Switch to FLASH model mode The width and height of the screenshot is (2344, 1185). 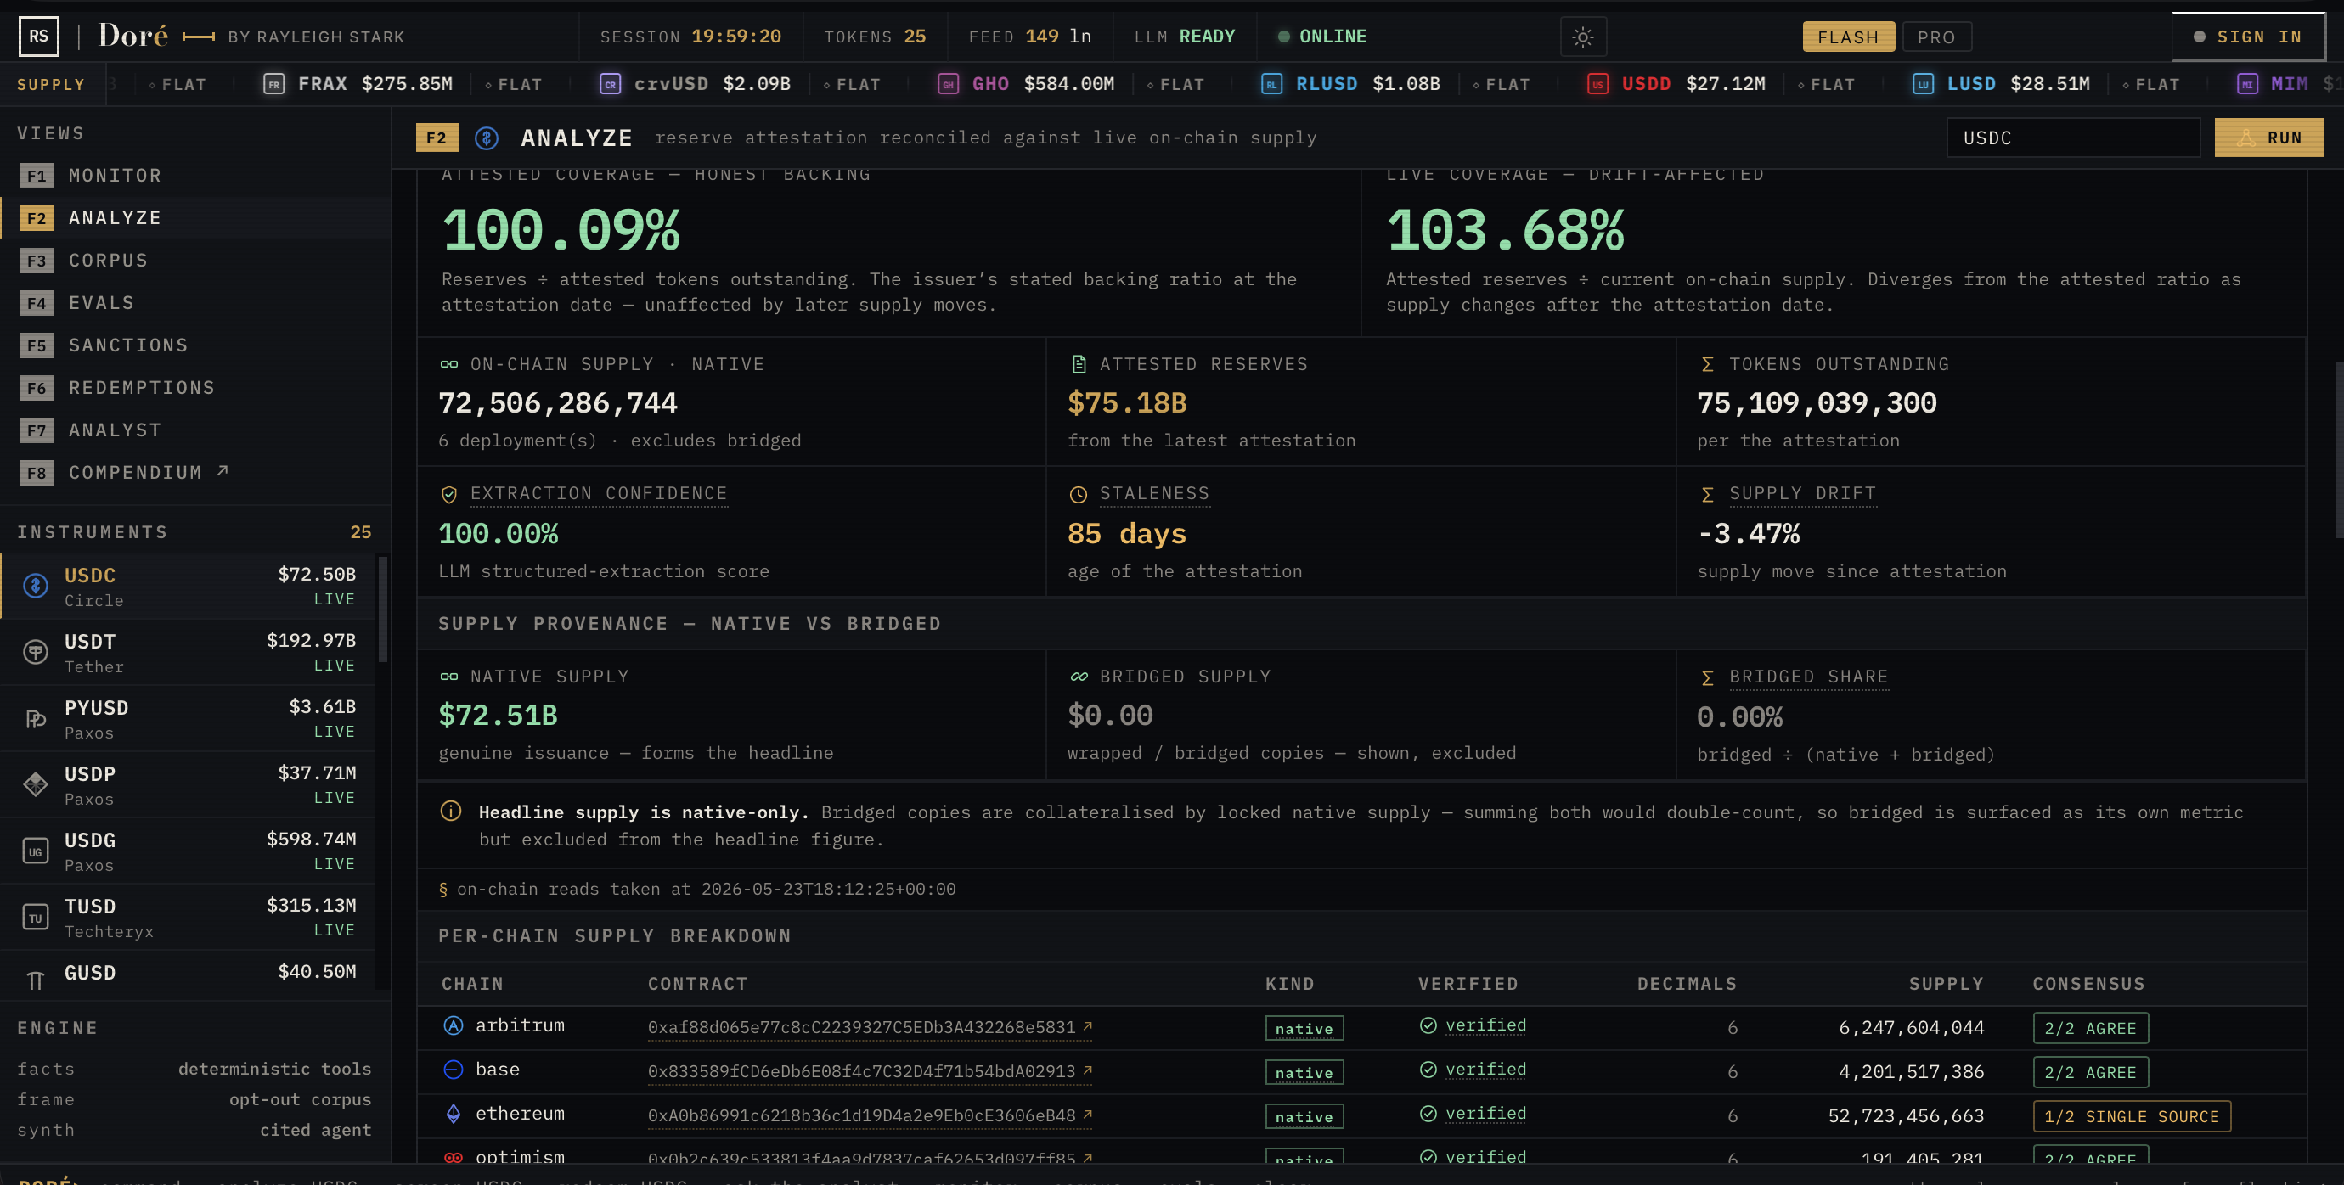(1848, 37)
